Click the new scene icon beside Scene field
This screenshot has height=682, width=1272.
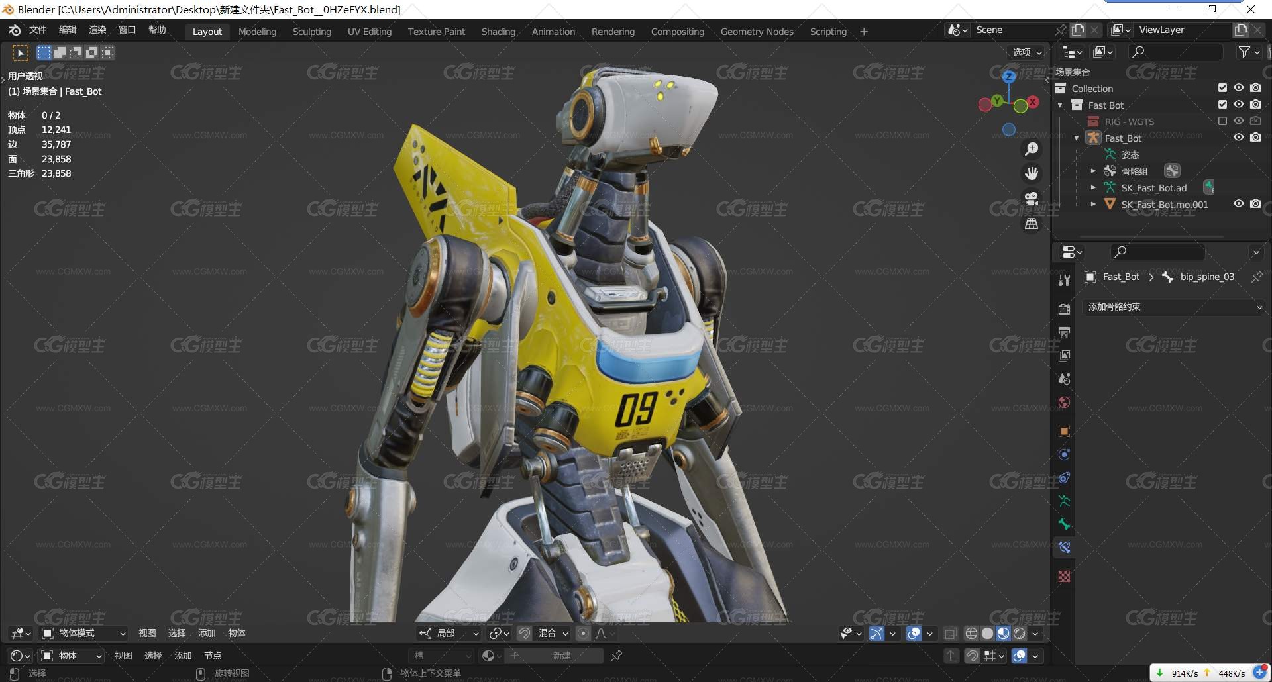pyautogui.click(x=1078, y=30)
